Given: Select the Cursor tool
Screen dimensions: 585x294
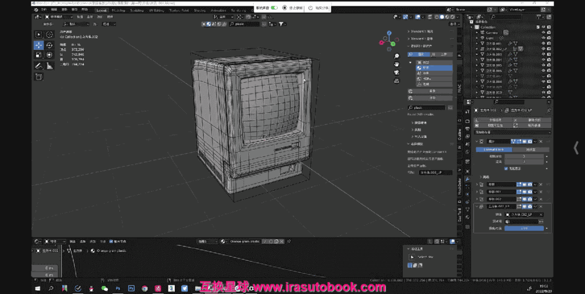Looking at the screenshot, I should (x=49, y=35).
